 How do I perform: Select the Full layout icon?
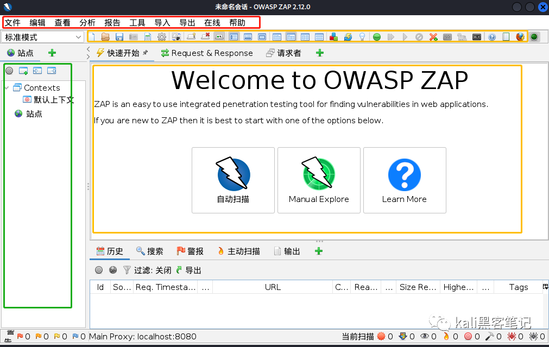pyautogui.click(x=262, y=37)
